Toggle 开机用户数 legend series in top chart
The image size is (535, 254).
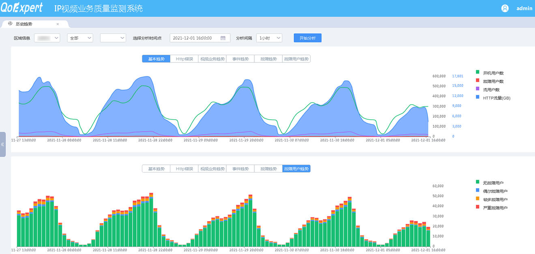tap(492, 73)
